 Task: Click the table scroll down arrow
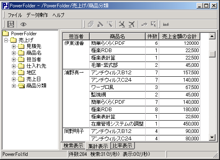click(212, 137)
